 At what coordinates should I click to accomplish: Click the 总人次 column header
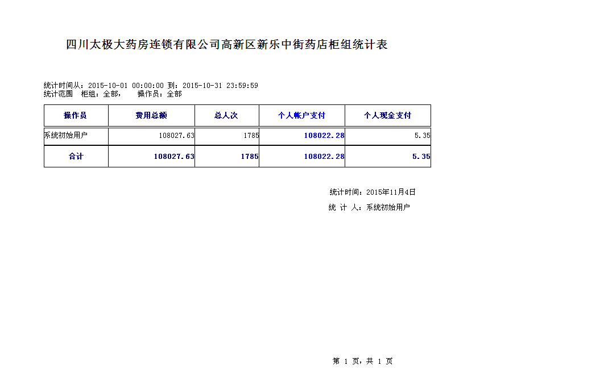[x=226, y=115]
